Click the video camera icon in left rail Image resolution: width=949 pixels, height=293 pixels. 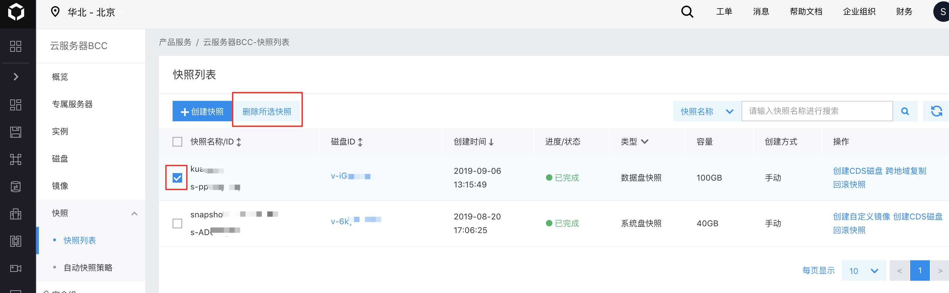click(x=15, y=268)
